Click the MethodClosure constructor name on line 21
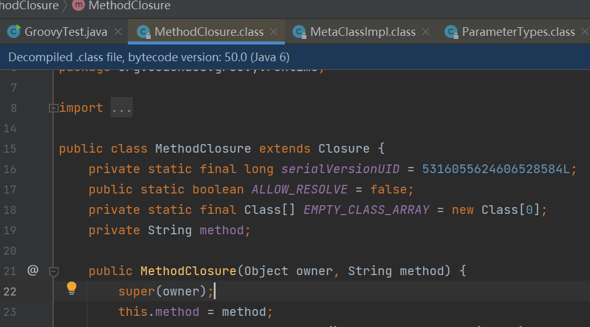Image resolution: width=590 pixels, height=327 pixels. pos(188,271)
